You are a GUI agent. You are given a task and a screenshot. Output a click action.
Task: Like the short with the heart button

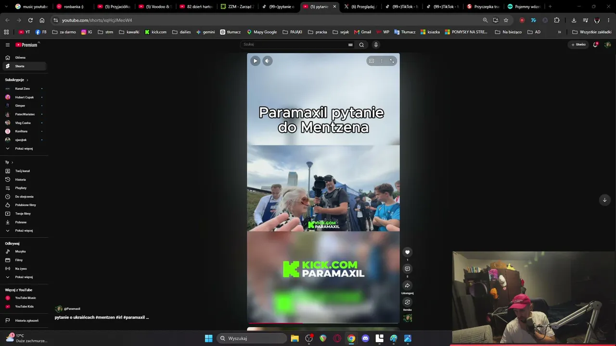point(407,252)
